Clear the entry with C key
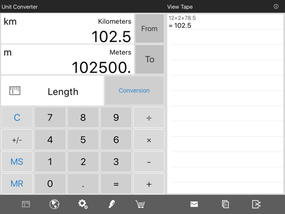The height and width of the screenshot is (214, 285). click(x=17, y=117)
